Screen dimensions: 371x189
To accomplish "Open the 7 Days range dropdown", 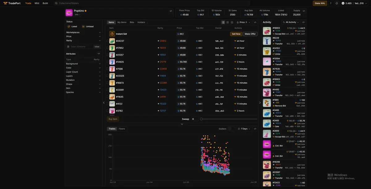I will click(x=244, y=129).
